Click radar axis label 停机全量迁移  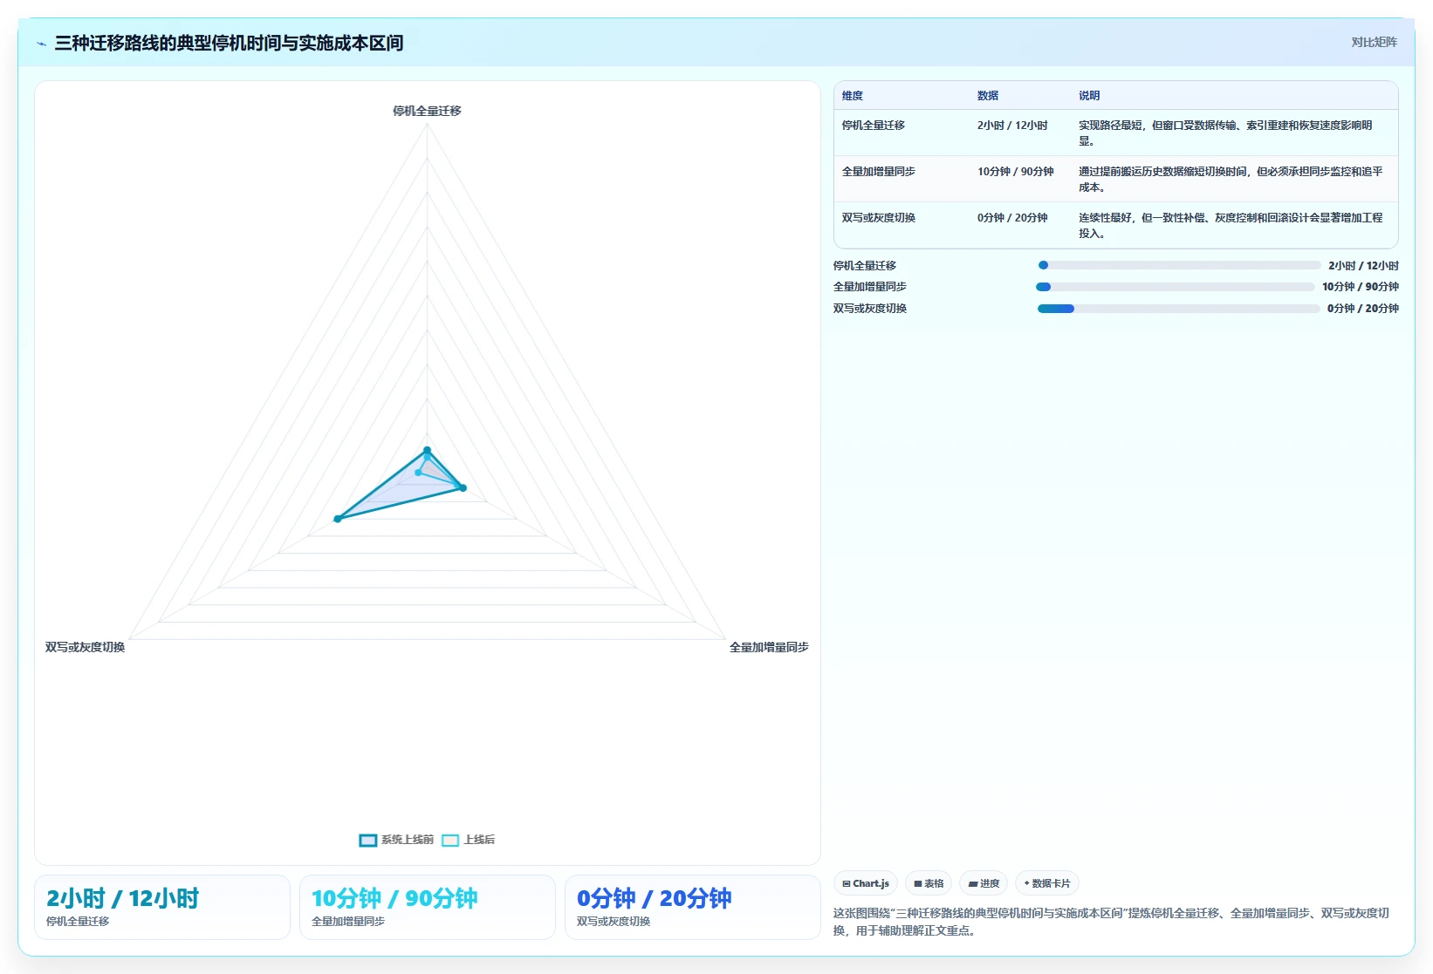(x=427, y=111)
